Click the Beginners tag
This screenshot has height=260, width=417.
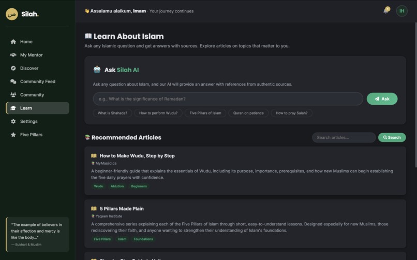click(x=139, y=186)
